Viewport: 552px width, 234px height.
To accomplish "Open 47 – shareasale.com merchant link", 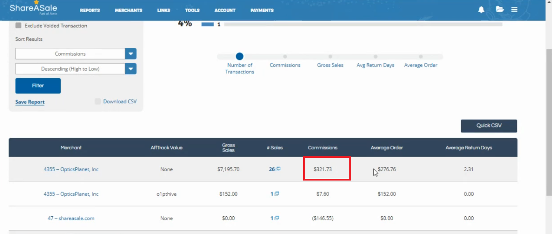I will [71, 218].
